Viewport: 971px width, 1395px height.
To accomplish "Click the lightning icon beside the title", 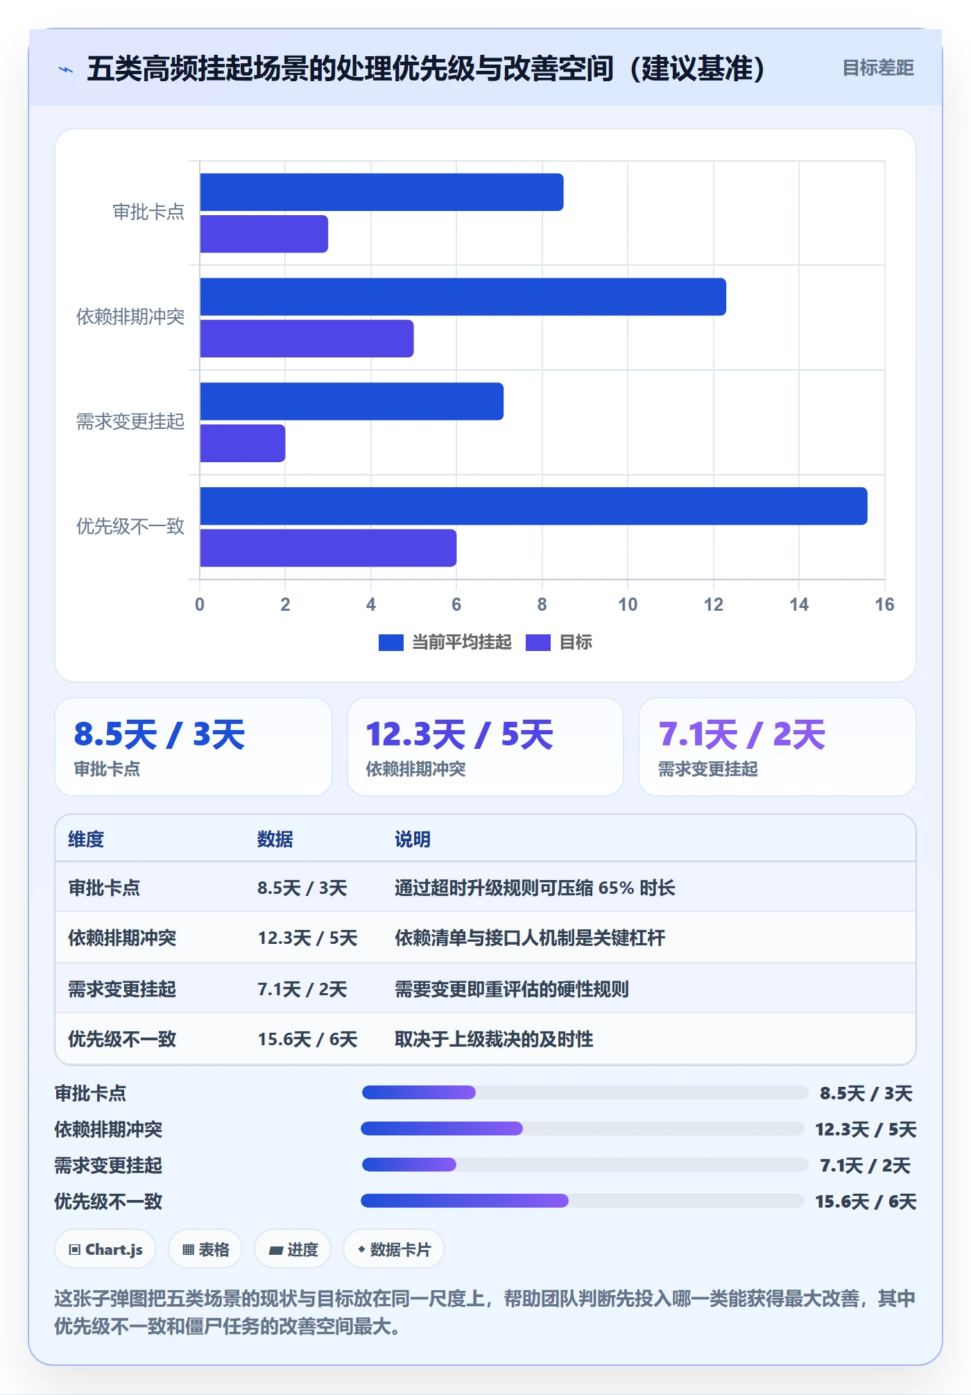I will (66, 69).
